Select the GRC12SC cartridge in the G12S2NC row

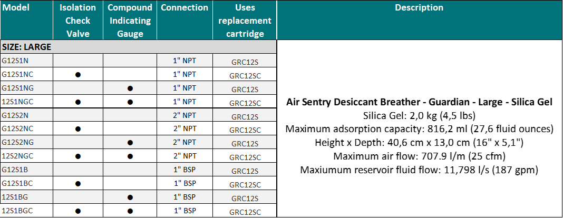(245, 130)
